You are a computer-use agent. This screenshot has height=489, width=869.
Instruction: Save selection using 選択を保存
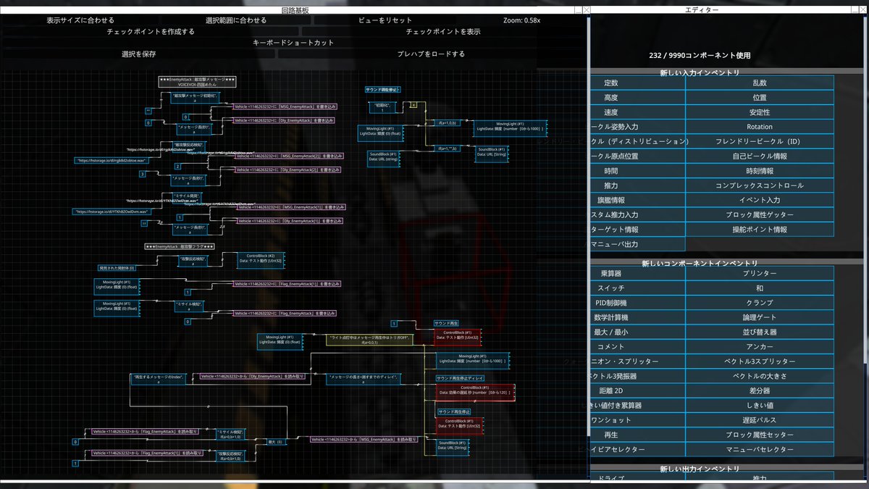[x=140, y=53]
